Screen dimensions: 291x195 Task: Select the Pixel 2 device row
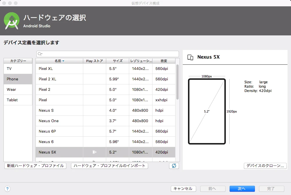[105, 90]
